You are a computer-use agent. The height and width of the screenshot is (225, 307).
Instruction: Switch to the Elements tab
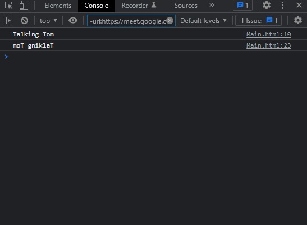(58, 6)
